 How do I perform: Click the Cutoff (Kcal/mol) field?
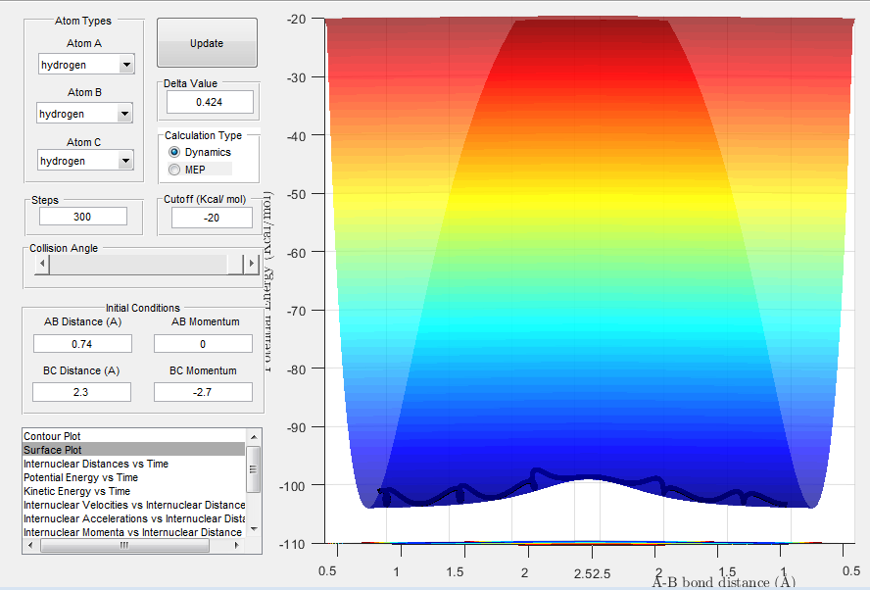[x=212, y=218]
